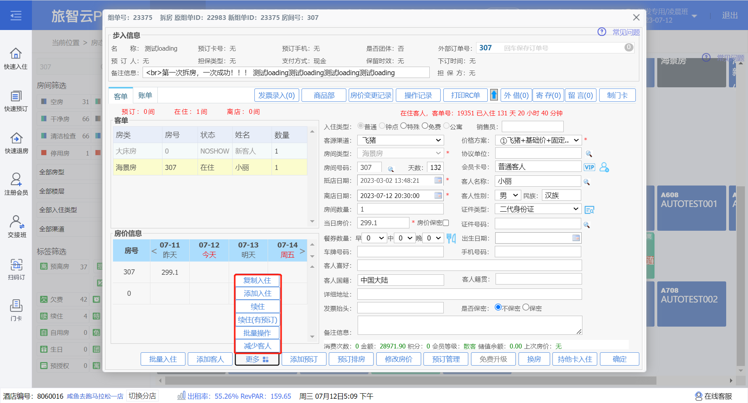
Task: Select 普通 check-in type radio
Action: [361, 126]
